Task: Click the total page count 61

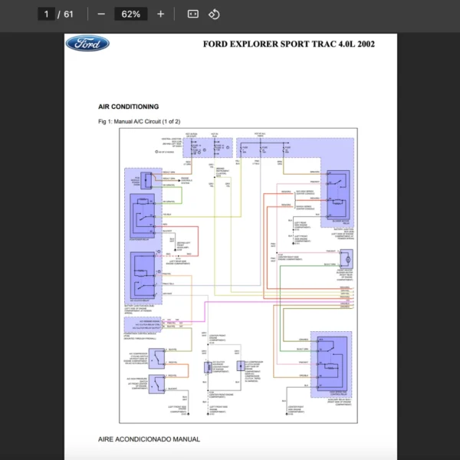Action: click(68, 14)
